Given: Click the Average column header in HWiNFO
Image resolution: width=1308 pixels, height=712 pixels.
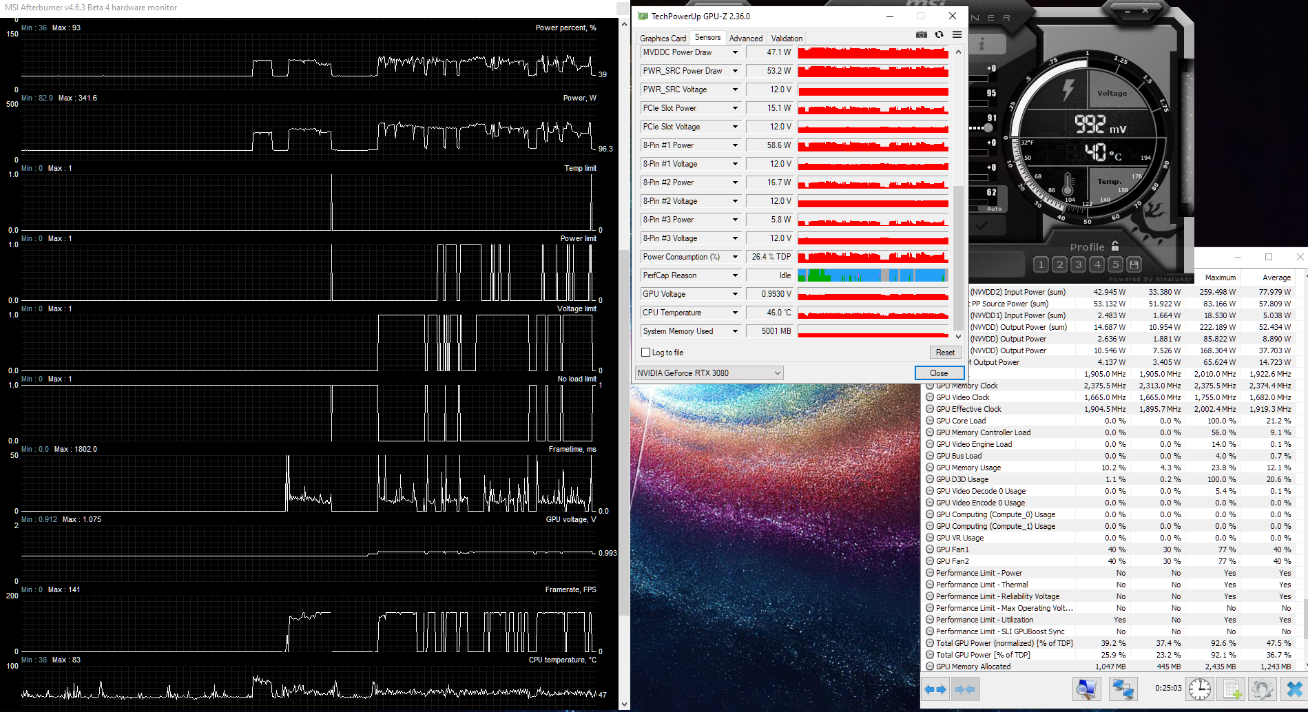Looking at the screenshot, I should tap(1276, 278).
